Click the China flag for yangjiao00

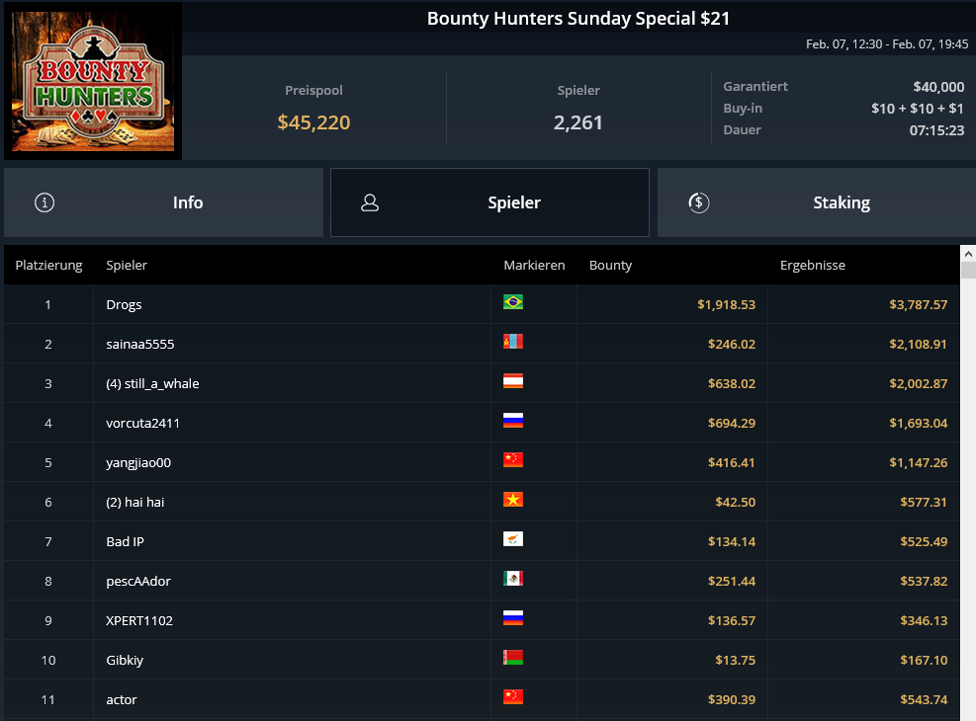coord(513,460)
